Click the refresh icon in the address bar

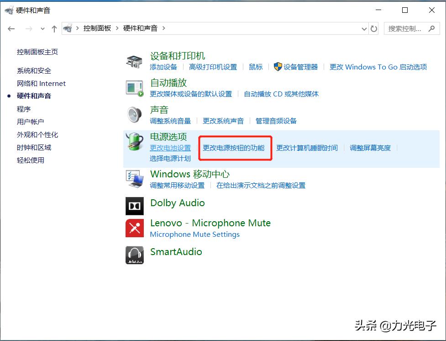pos(374,28)
